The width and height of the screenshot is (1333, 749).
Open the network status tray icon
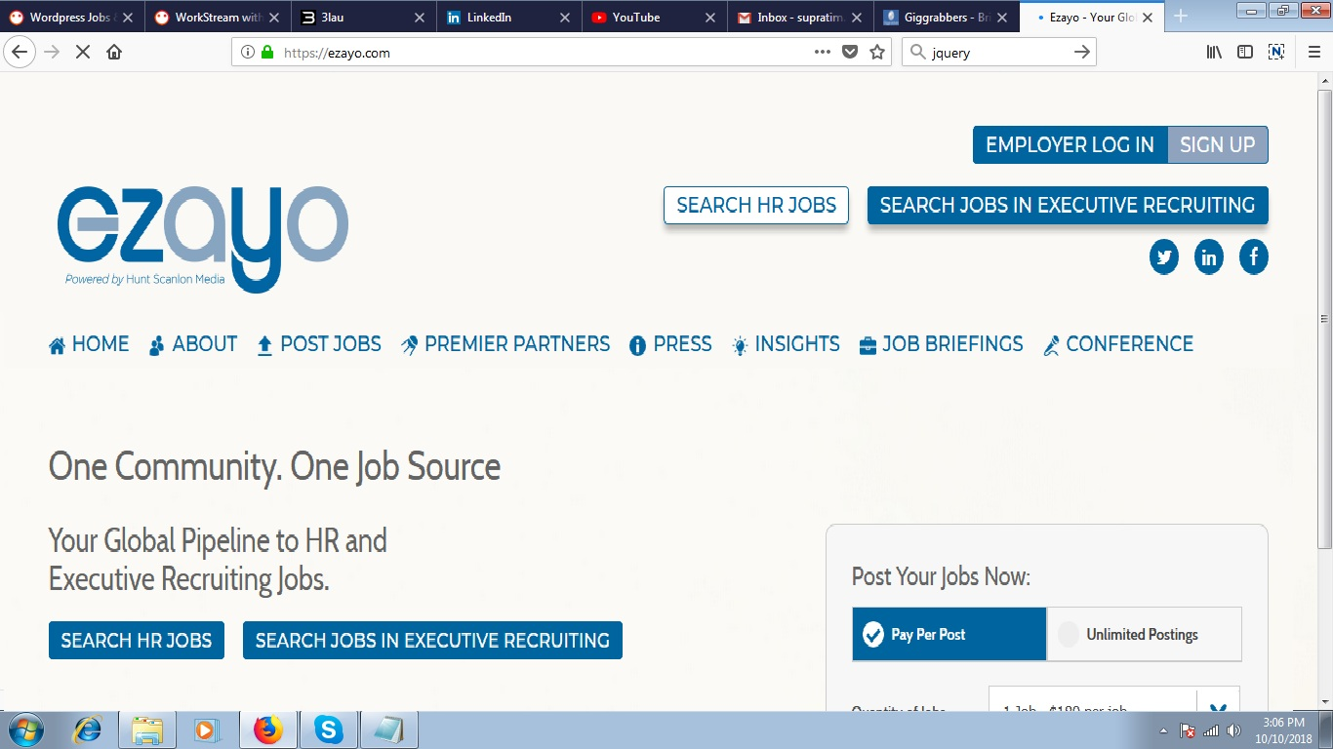pos(1211,730)
